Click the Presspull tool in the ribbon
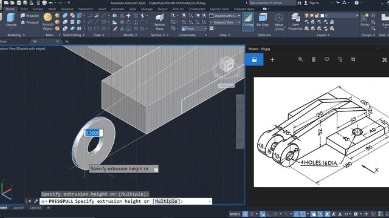 (30, 22)
